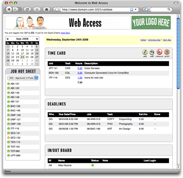Click the Time Card remove icon
The image size is (183, 178).
159,52
